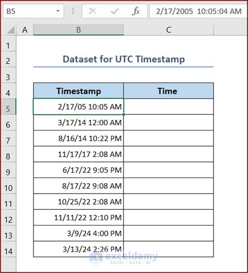Click the Timestamp header cell
Screen dimensions: 248x273
click(x=78, y=91)
